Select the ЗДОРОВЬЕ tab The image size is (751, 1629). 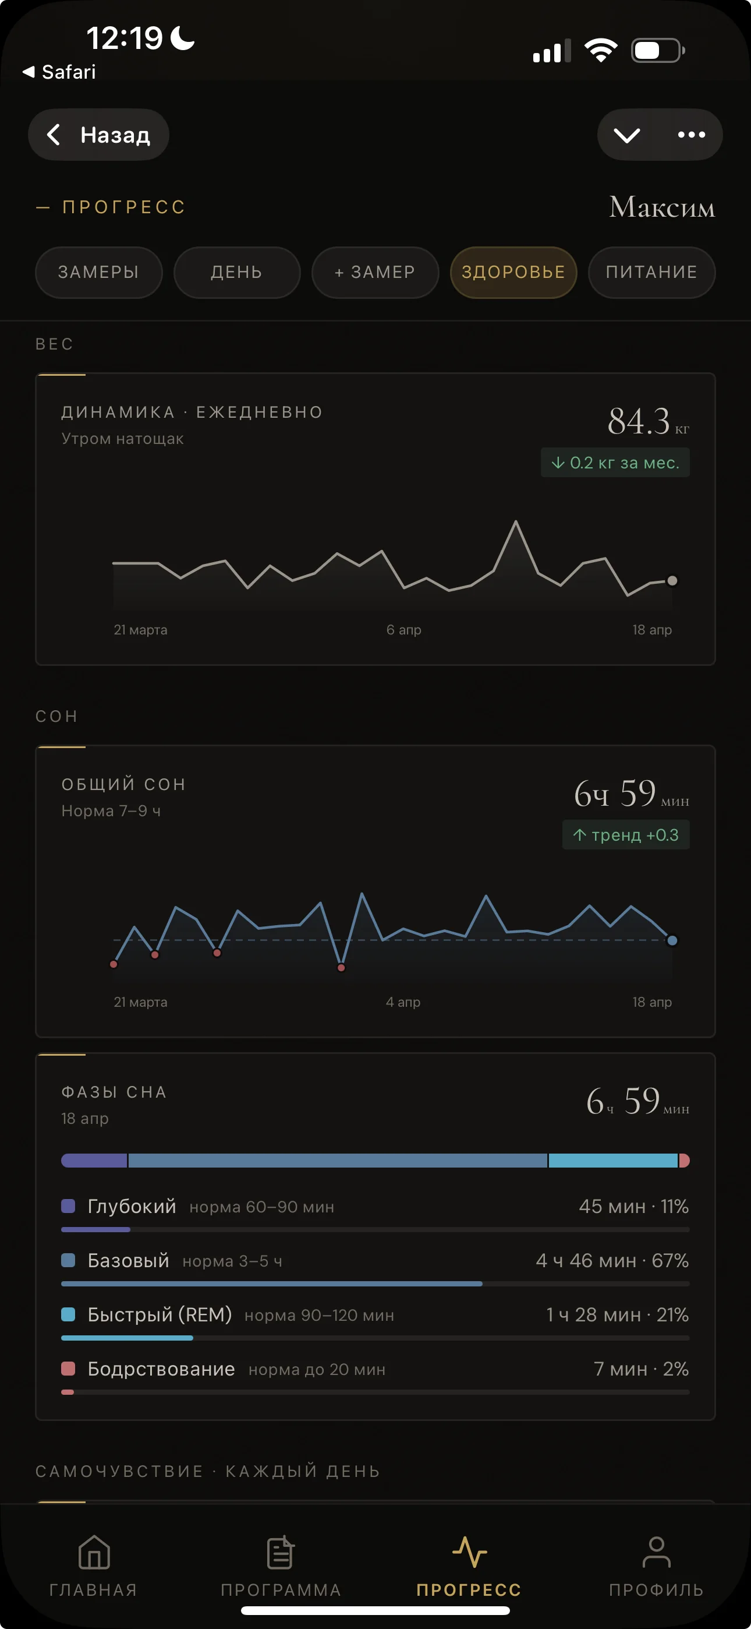(x=513, y=272)
